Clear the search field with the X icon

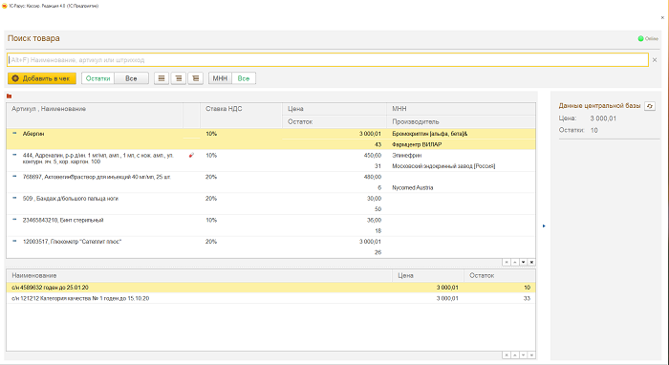[655, 60]
